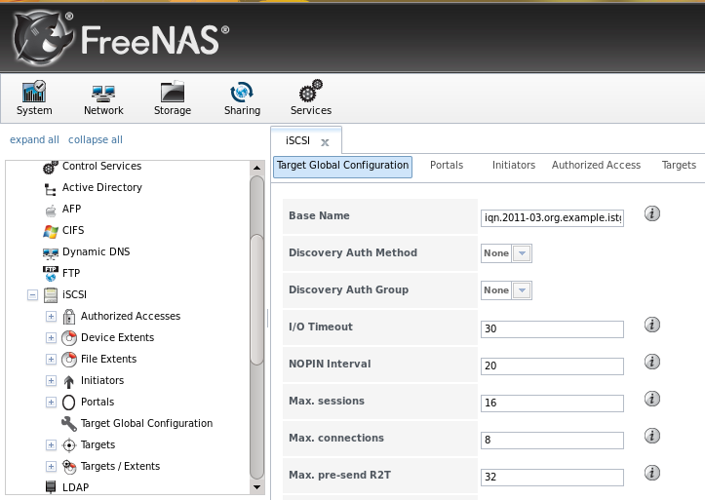Expand the Device Extents node

pyautogui.click(x=51, y=338)
